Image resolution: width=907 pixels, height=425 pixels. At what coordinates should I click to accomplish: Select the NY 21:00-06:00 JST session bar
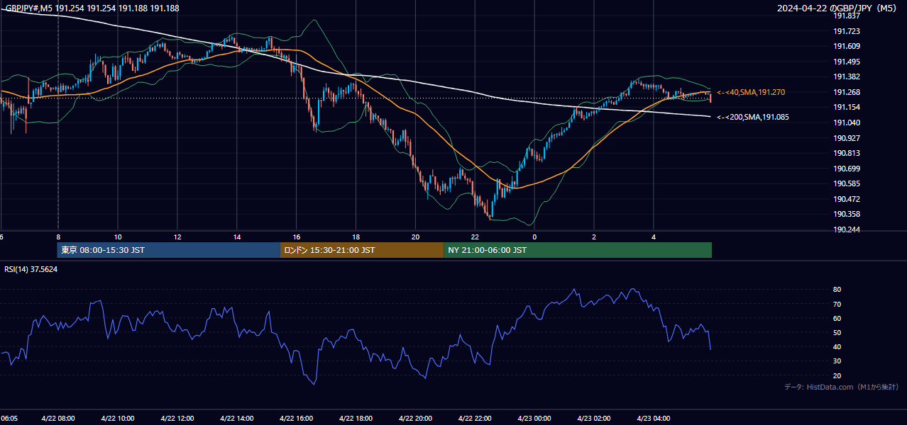[x=578, y=250]
